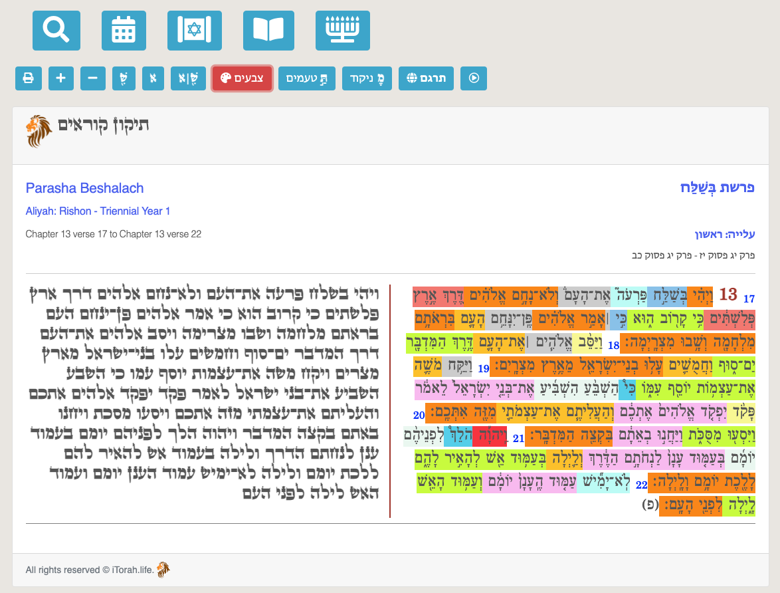The image size is (780, 593).
Task: Zoom in with the plus button
Action: tap(60, 78)
